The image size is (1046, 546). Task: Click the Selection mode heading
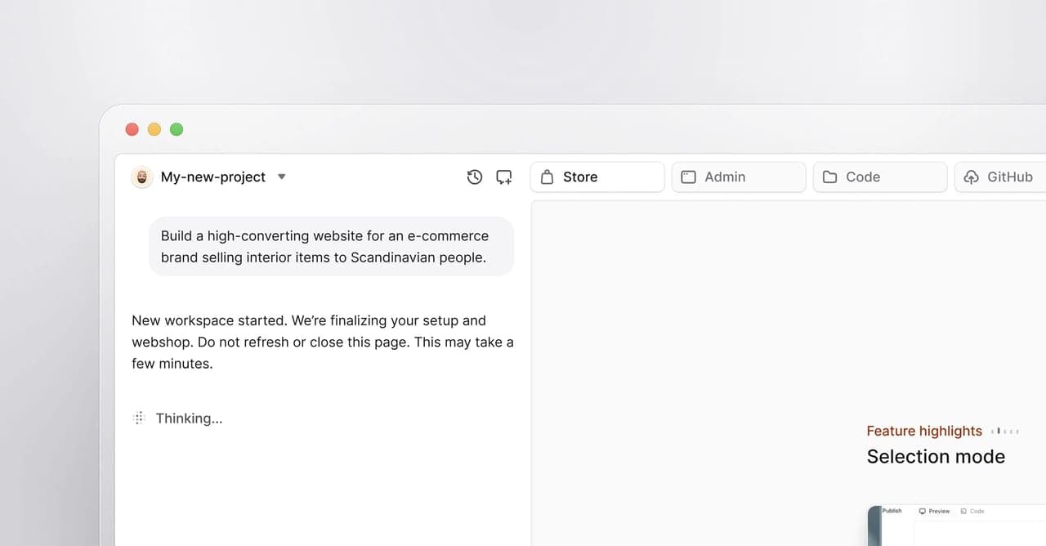pyautogui.click(x=936, y=456)
